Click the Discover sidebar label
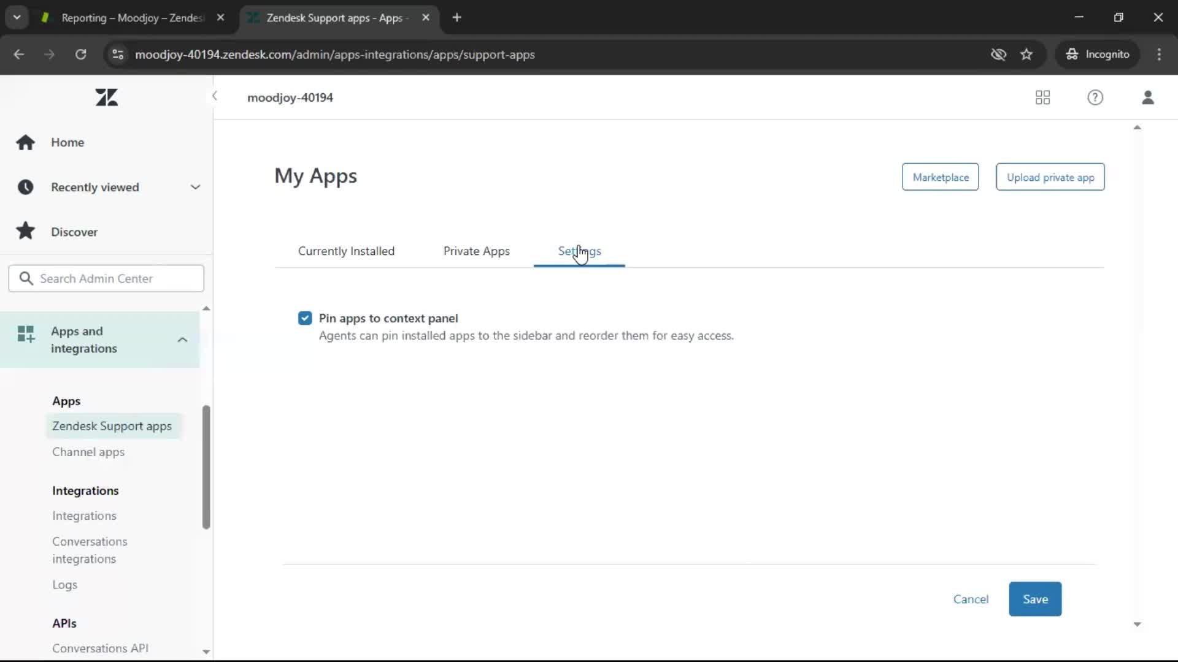Viewport: 1178px width, 662px height. tap(74, 232)
